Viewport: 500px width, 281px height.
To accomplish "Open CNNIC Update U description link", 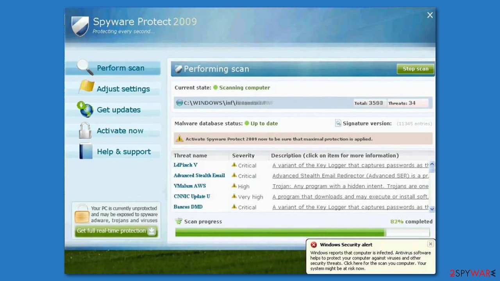I will click(350, 197).
